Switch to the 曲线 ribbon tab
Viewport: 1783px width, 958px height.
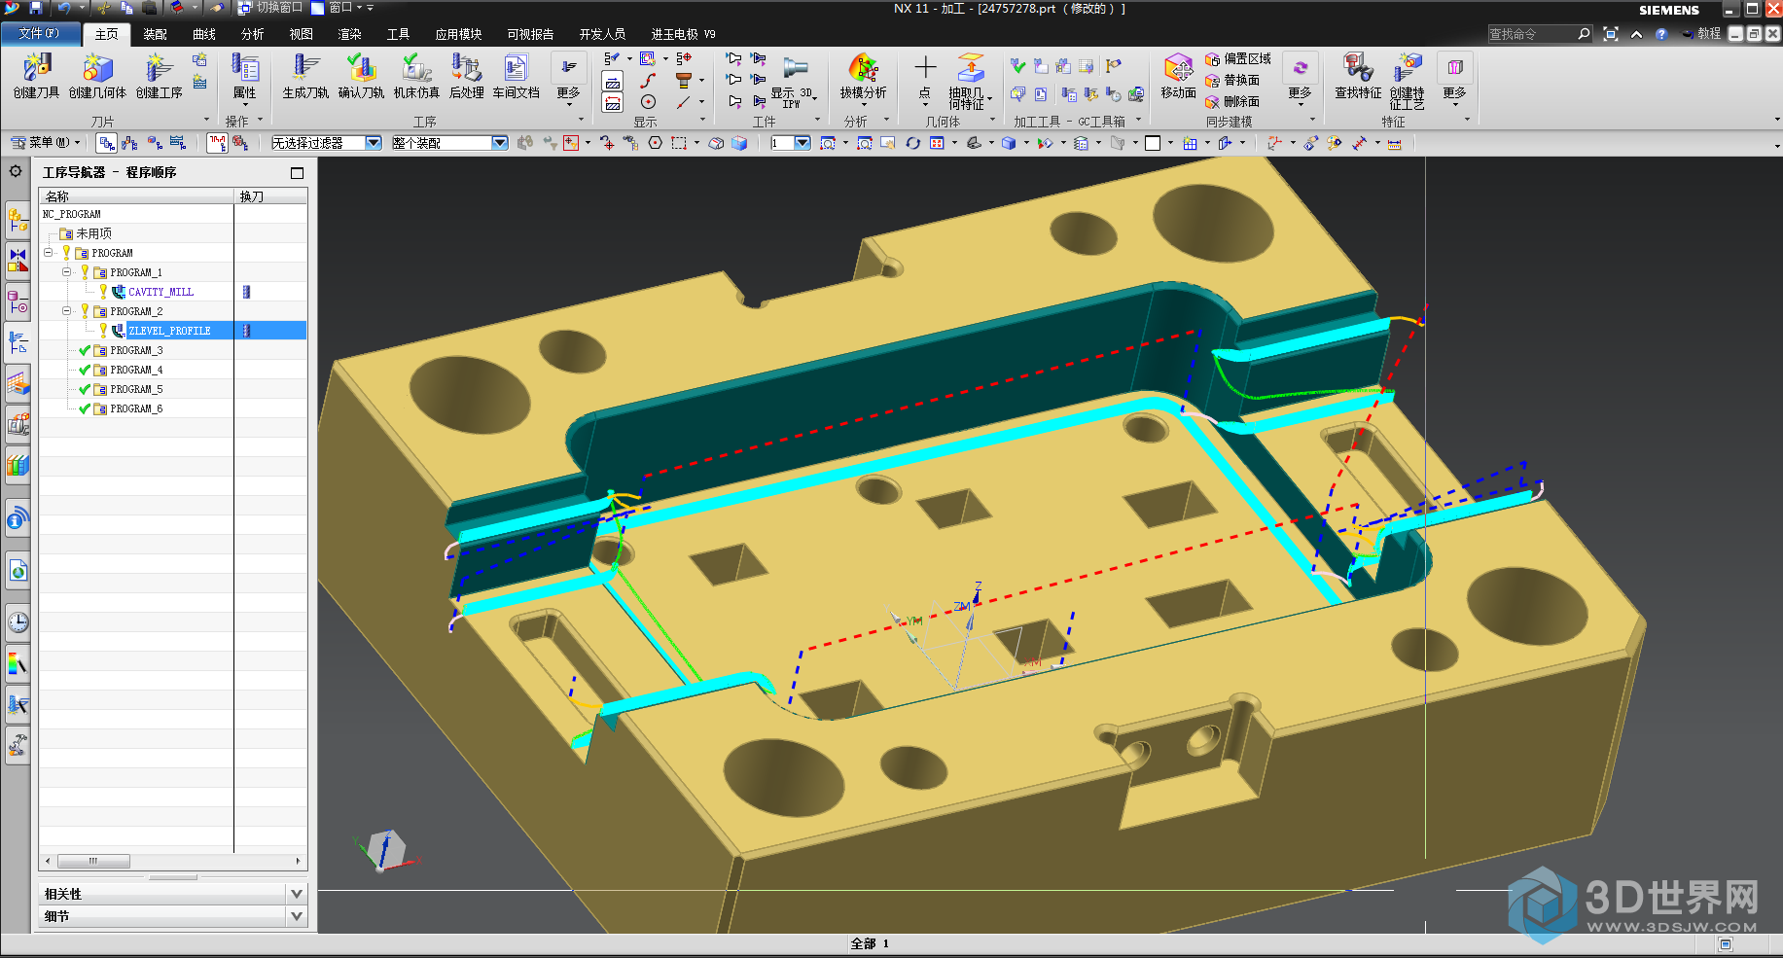[204, 34]
